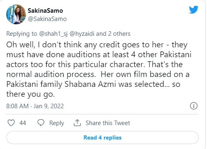Open the @SakinaSamo handle link
207x149 pixels.
(47, 19)
